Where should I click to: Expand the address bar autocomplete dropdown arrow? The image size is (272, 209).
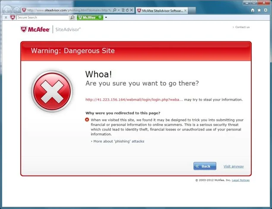(x=119, y=10)
